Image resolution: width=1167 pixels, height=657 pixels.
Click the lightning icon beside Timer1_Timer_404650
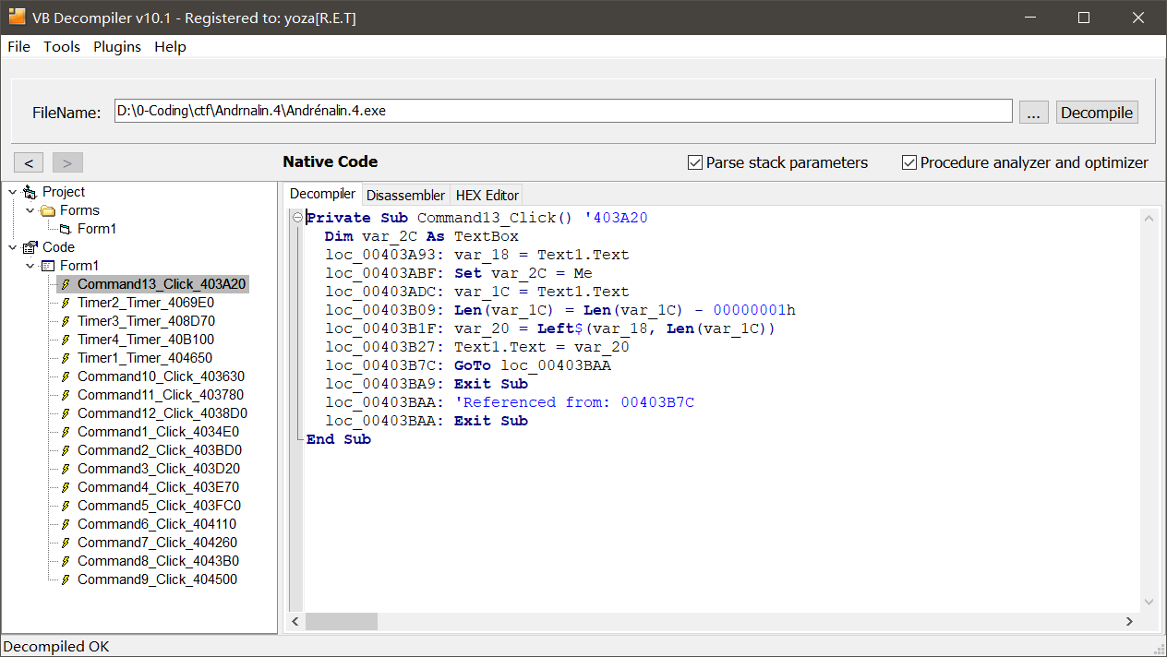(66, 358)
